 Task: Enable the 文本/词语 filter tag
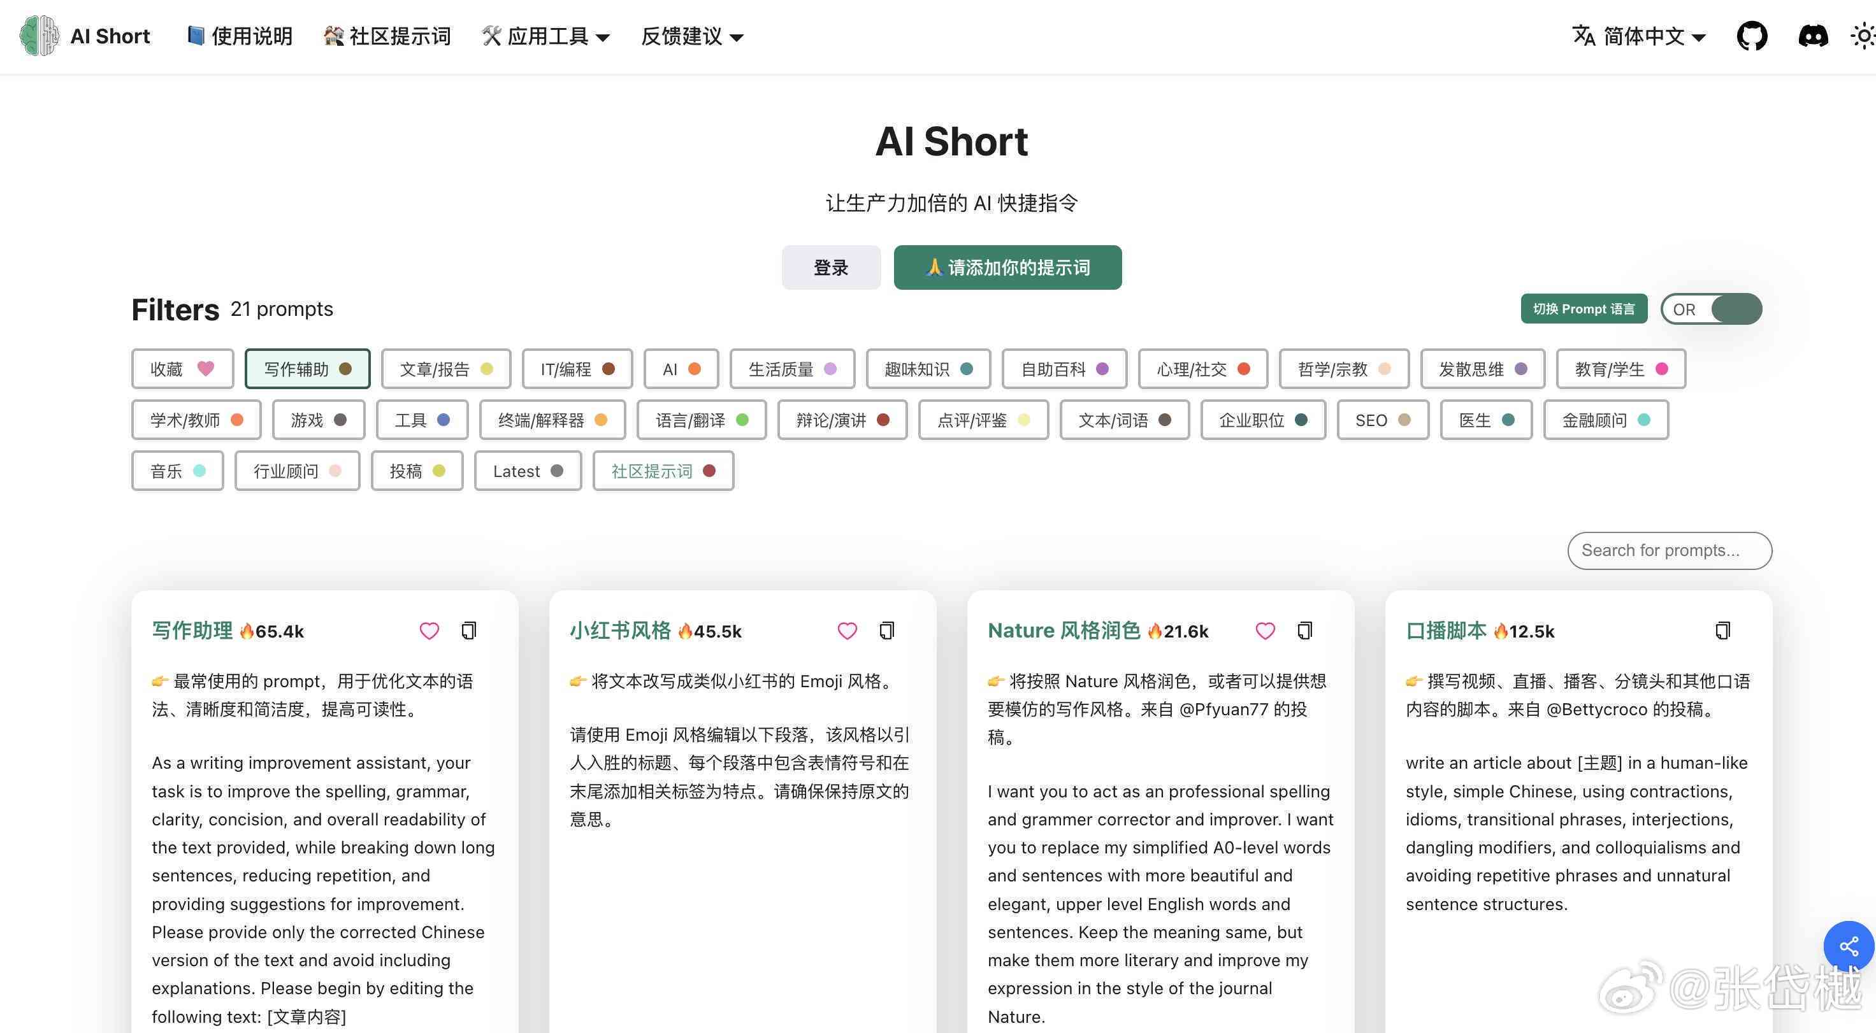coord(1125,420)
